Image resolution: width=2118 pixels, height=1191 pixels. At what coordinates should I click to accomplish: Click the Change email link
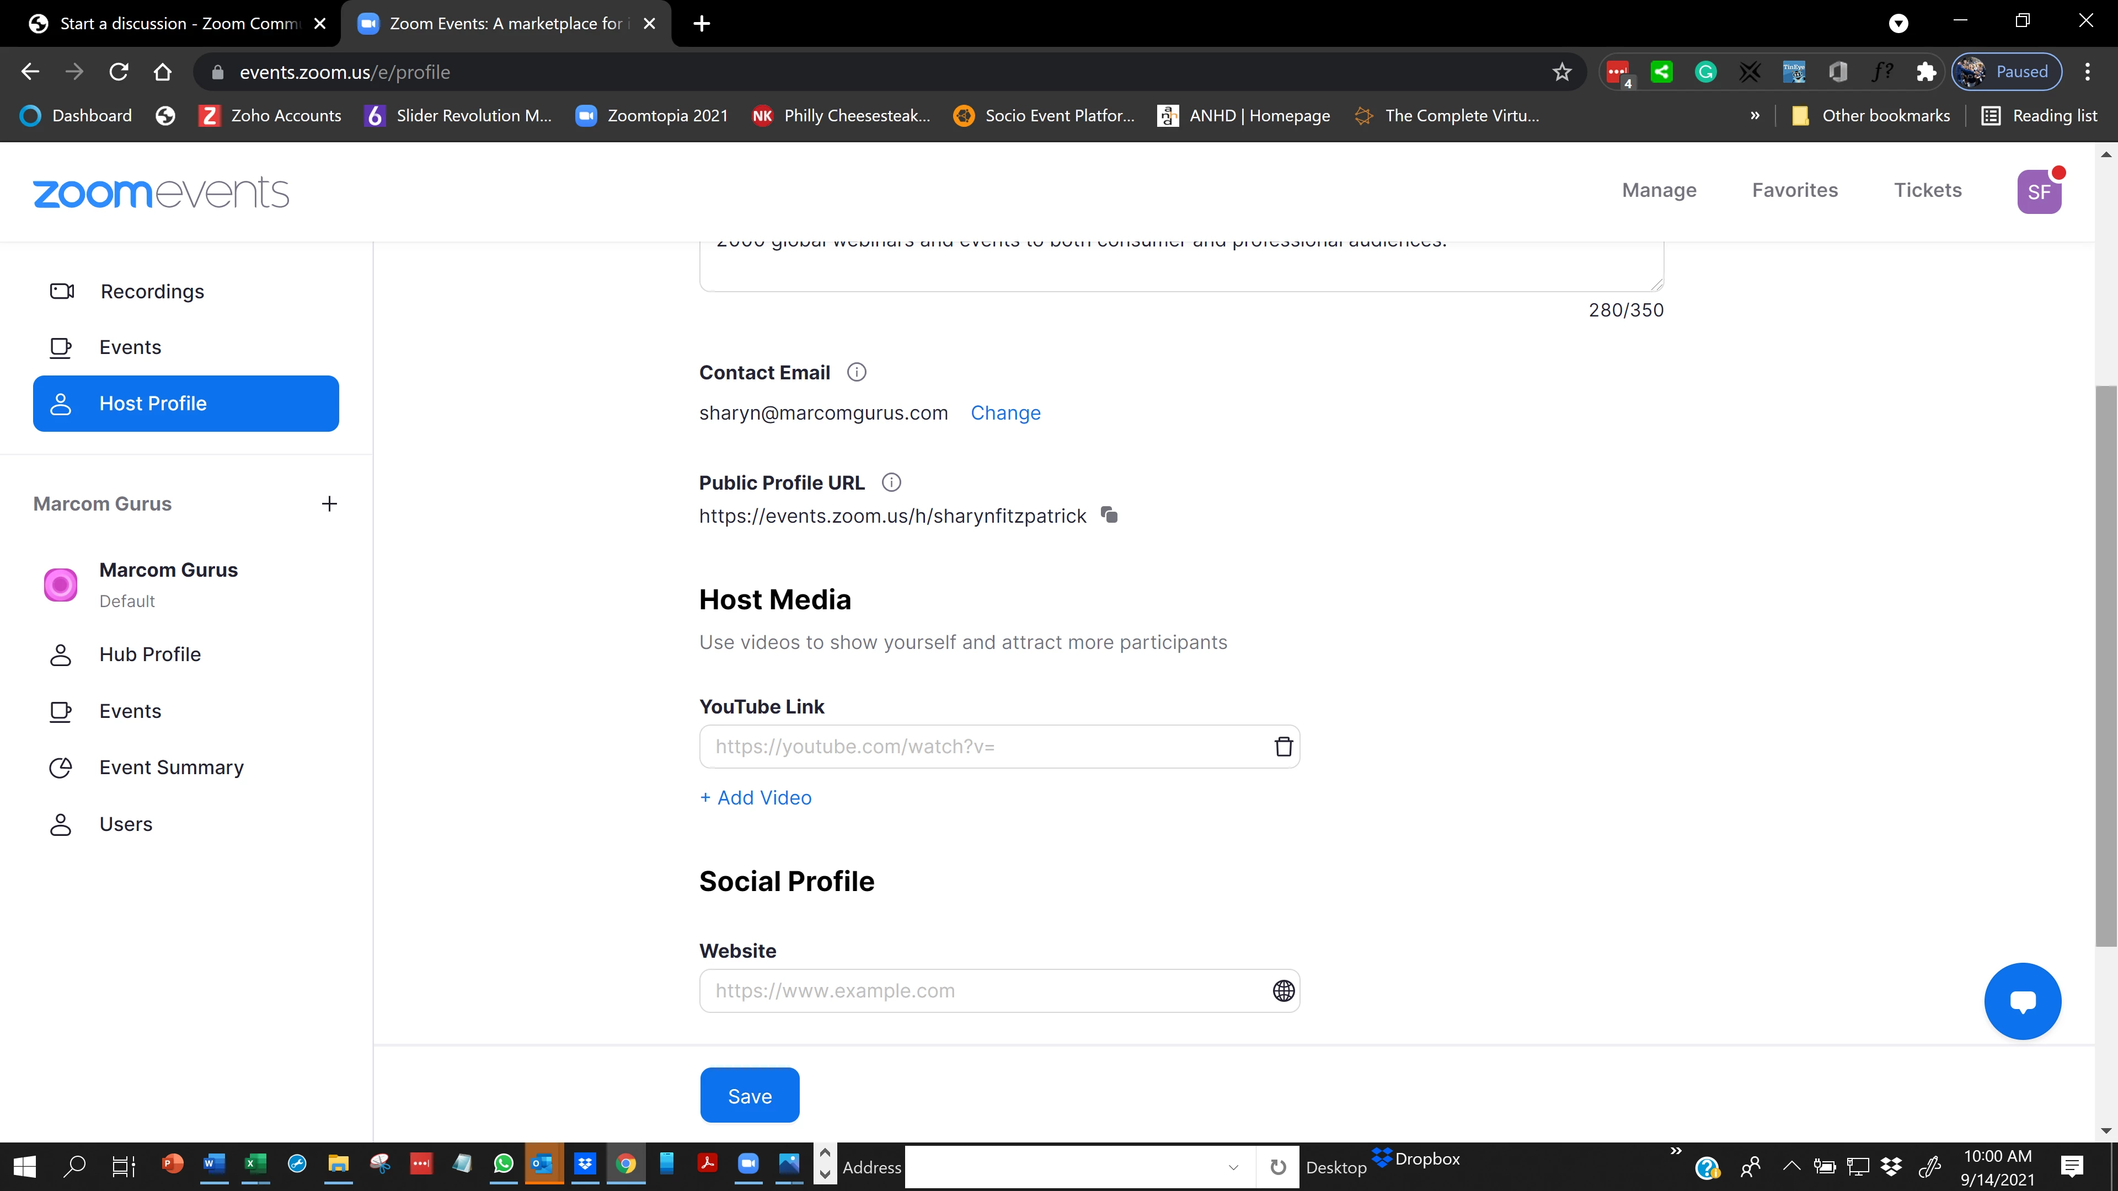(1005, 412)
